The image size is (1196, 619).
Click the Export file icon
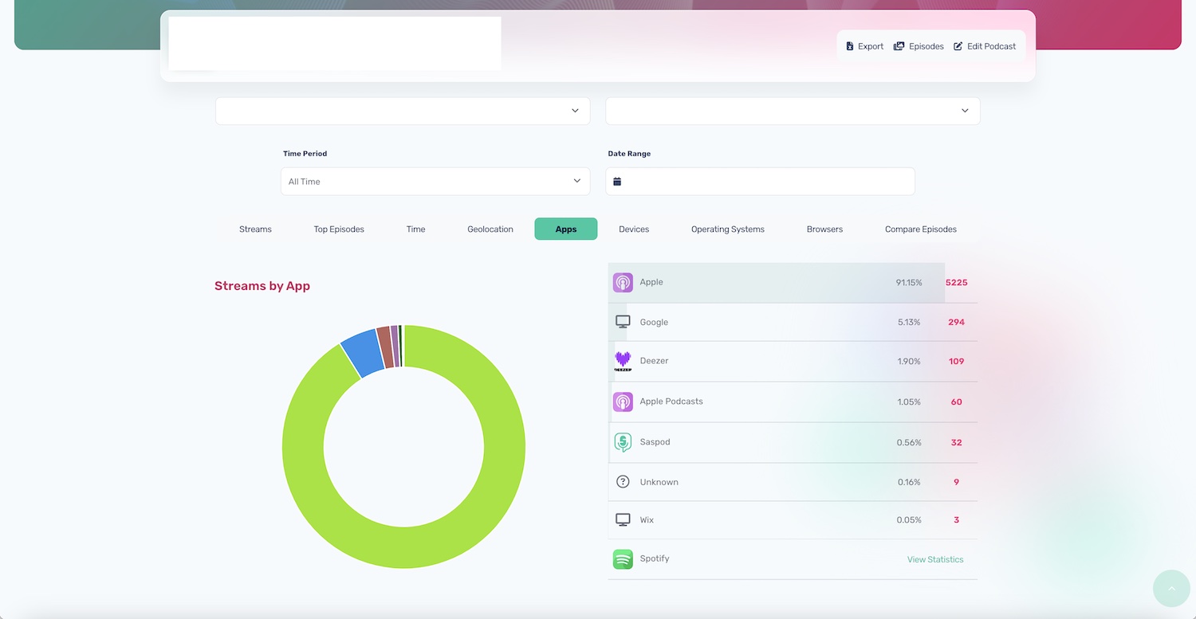tap(850, 46)
